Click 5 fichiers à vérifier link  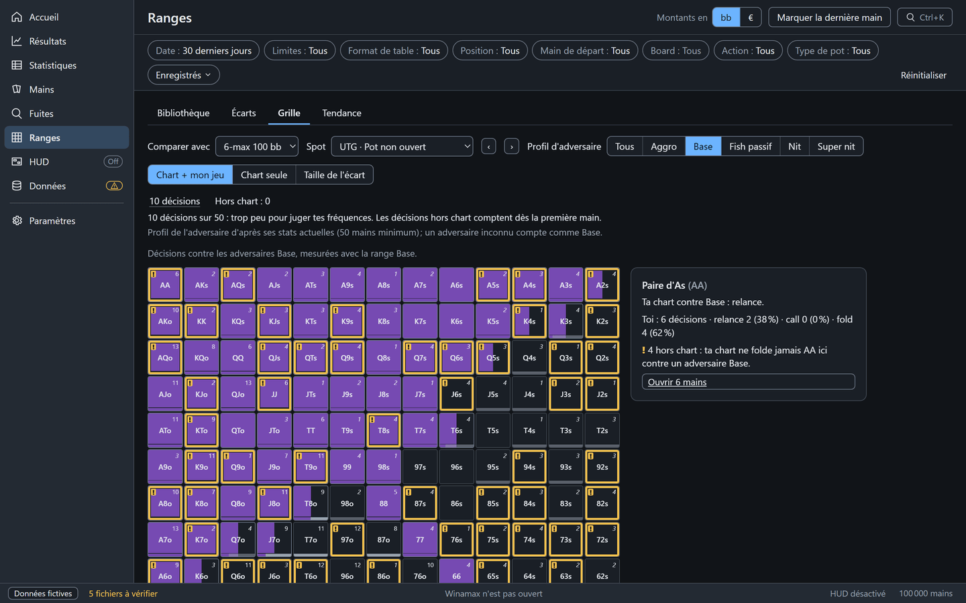[123, 594]
